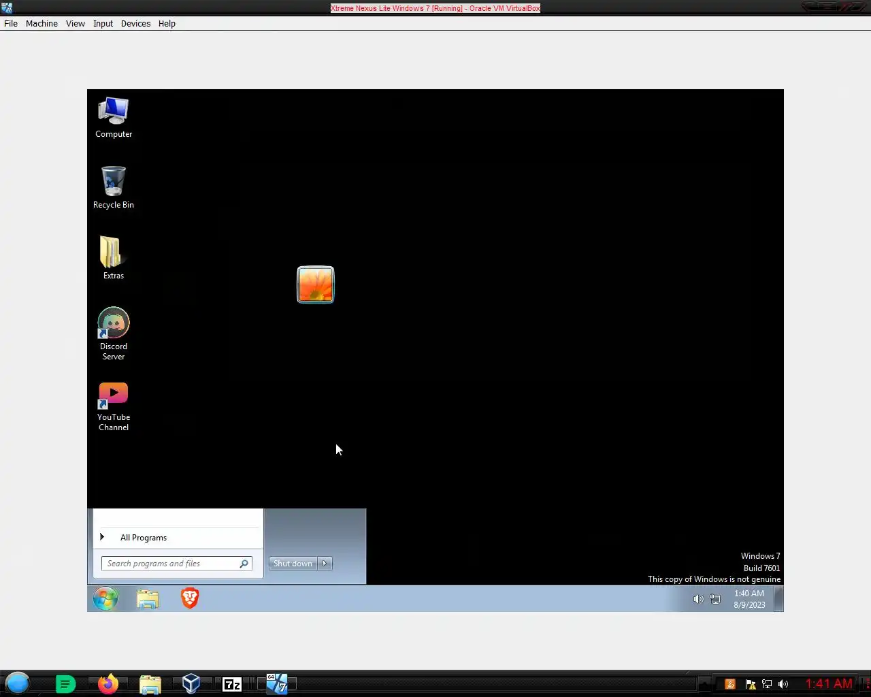Click the host tray volume icon
The image size is (871, 697).
pos(784,684)
